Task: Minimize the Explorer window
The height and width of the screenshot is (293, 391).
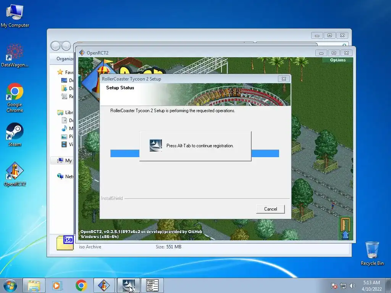Action: (x=317, y=35)
